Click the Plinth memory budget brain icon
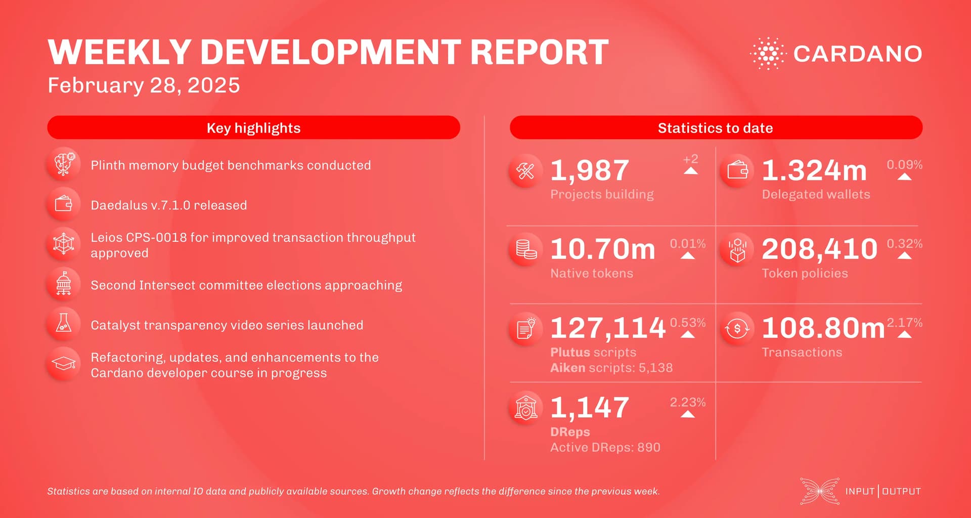Viewport: 971px width, 518px height. click(64, 164)
